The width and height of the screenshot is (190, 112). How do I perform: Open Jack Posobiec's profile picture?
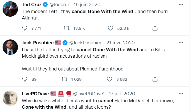pyautogui.click(x=10, y=47)
